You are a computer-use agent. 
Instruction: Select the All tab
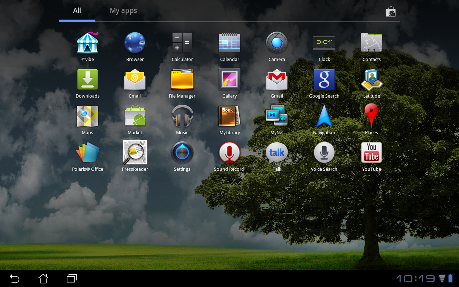[77, 11]
